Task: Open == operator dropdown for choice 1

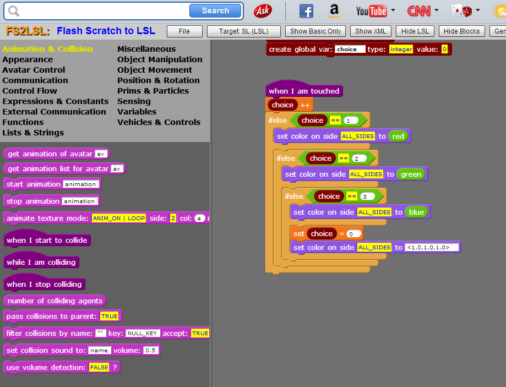Action: pyautogui.click(x=335, y=121)
